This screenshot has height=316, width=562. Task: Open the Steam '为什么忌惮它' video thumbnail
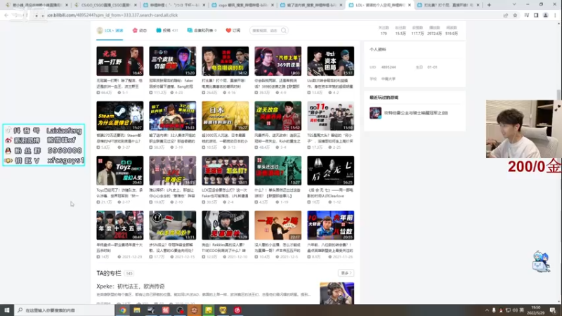(119, 116)
